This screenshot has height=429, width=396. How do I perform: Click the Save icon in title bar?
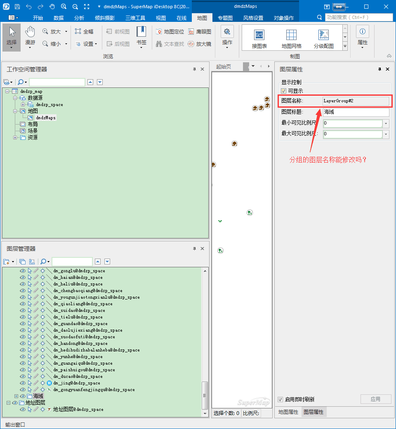pos(17,7)
